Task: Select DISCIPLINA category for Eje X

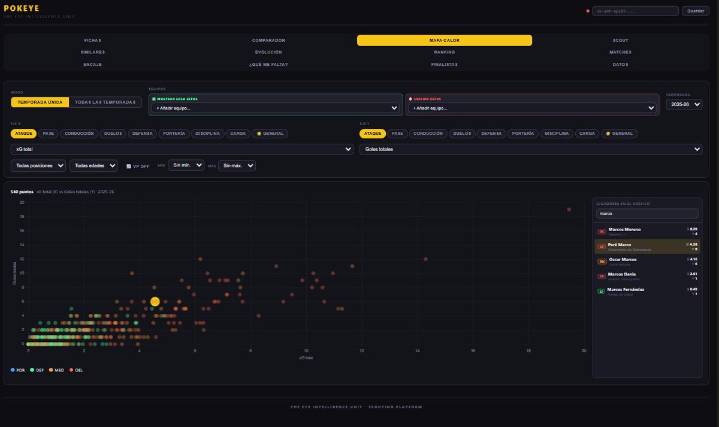Action: (x=208, y=134)
